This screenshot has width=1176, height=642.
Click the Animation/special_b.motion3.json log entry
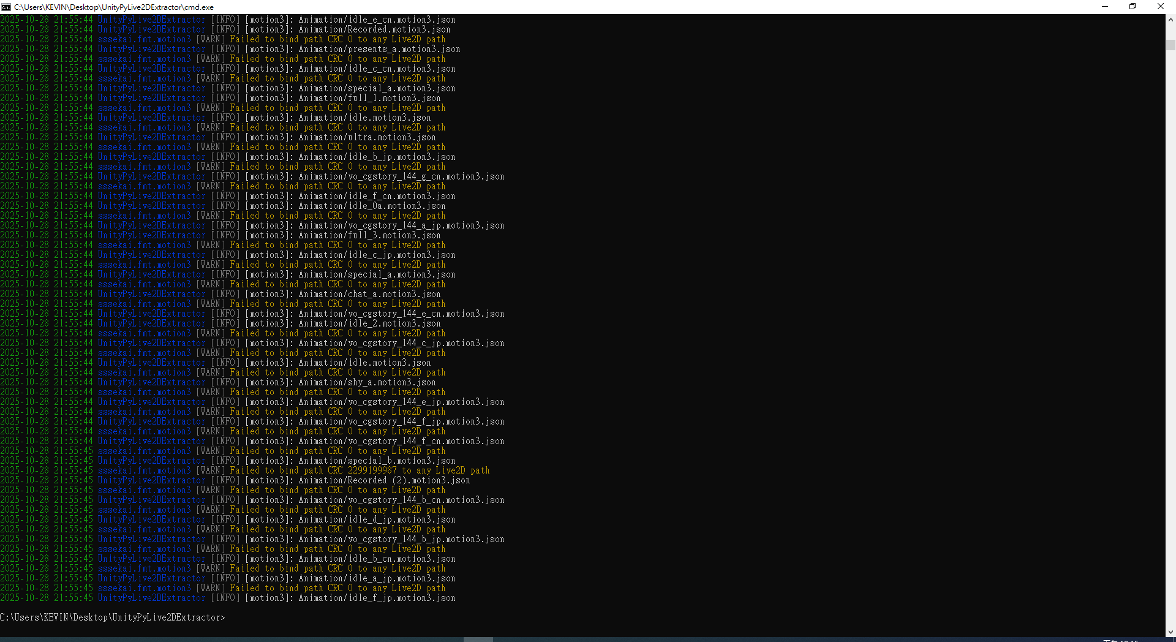[x=377, y=461]
